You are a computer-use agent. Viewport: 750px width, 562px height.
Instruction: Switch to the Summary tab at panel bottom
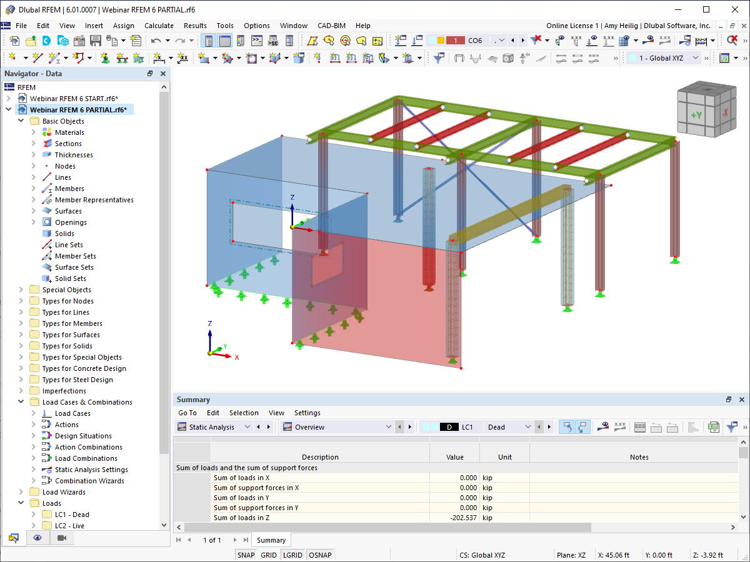[271, 540]
